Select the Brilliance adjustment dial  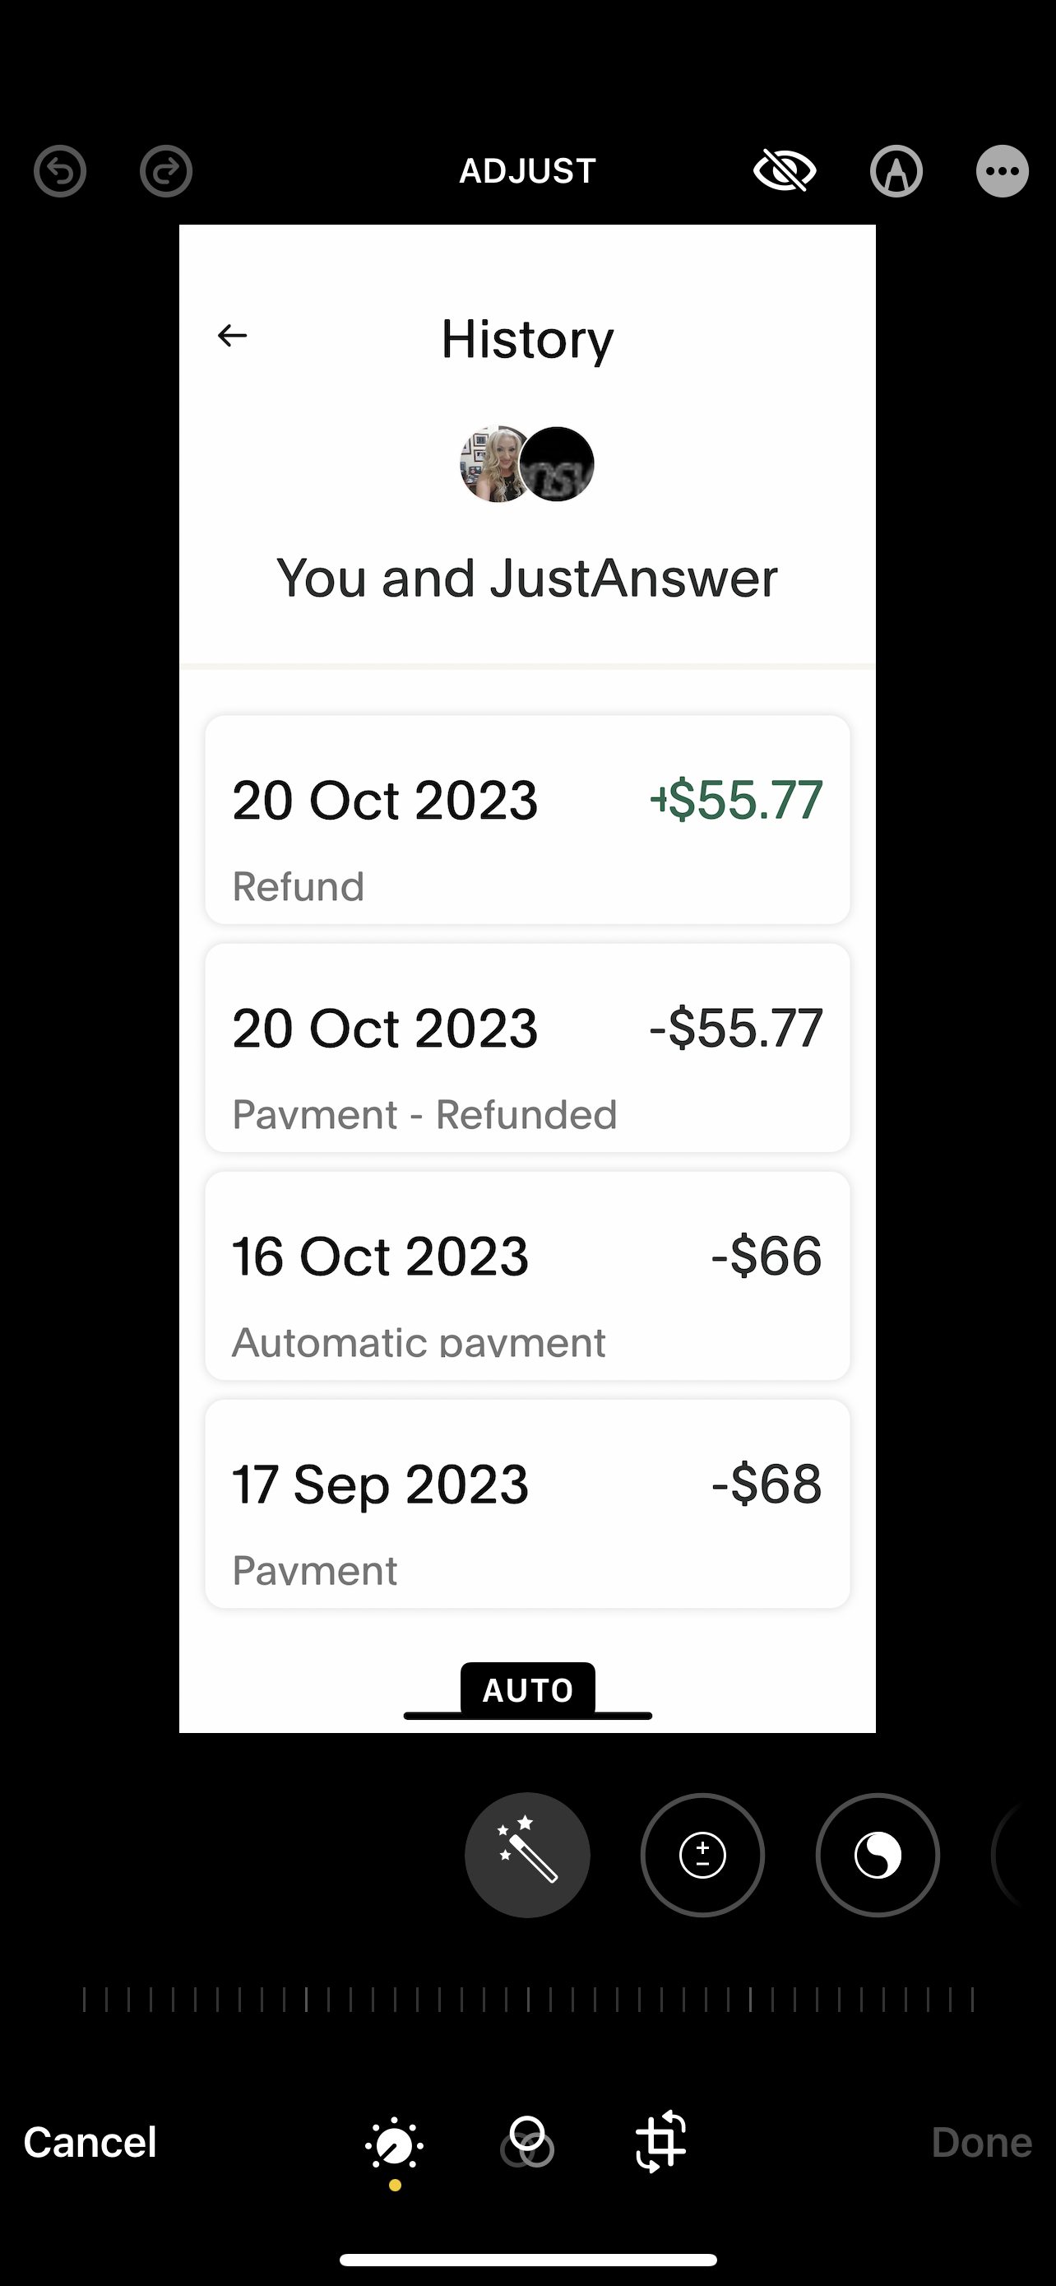point(878,1855)
